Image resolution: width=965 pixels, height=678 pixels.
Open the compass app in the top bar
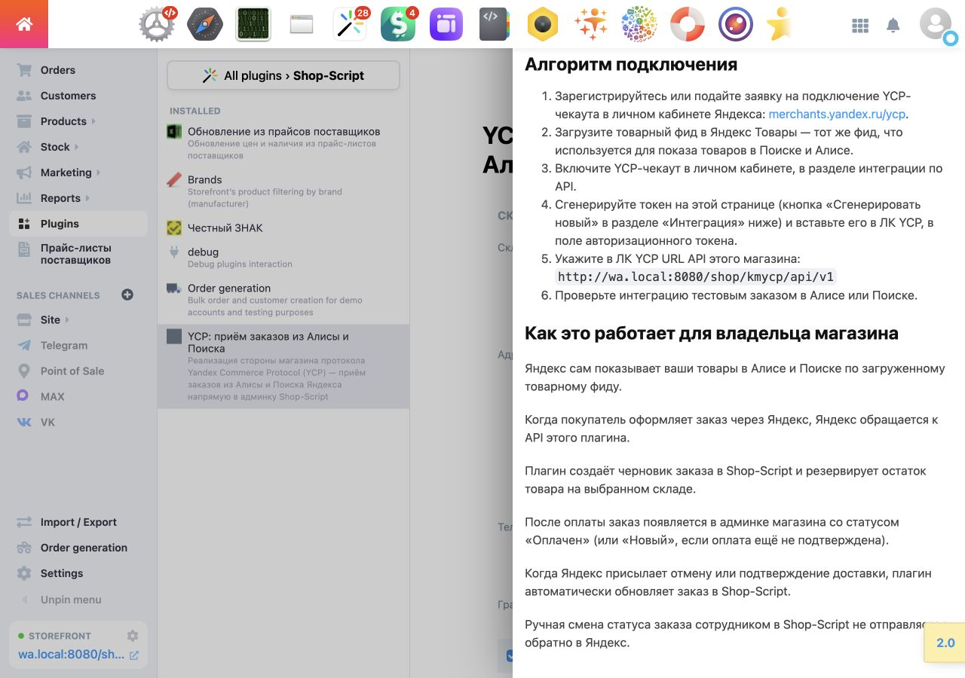pyautogui.click(x=205, y=24)
